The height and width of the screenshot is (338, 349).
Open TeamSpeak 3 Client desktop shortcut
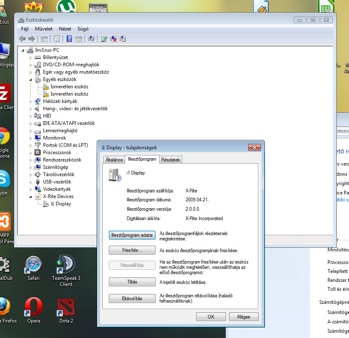pyautogui.click(x=66, y=271)
